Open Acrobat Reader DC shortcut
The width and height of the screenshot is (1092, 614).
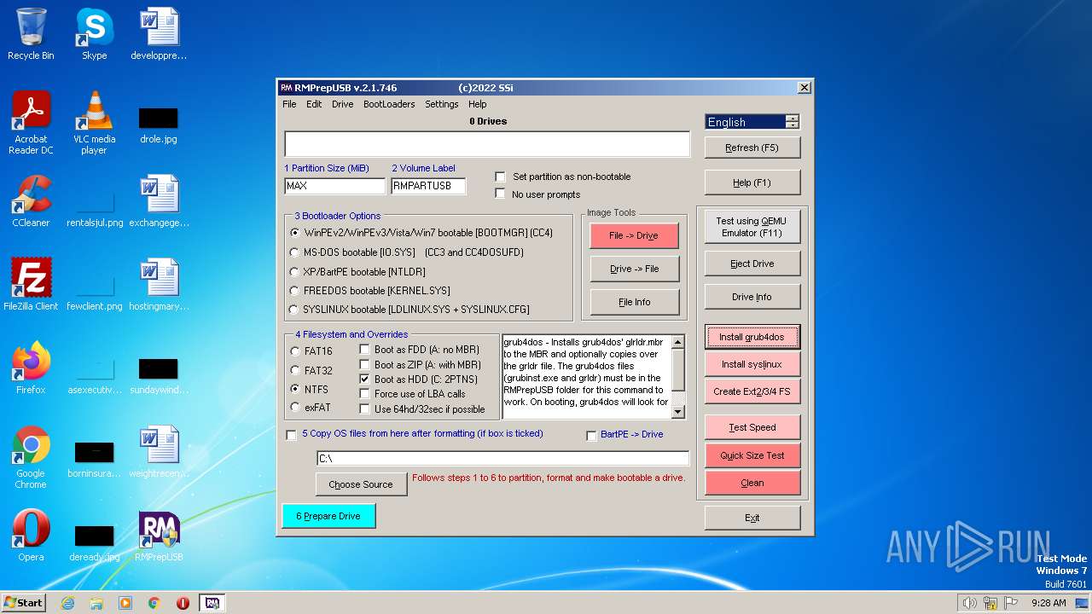pyautogui.click(x=31, y=123)
